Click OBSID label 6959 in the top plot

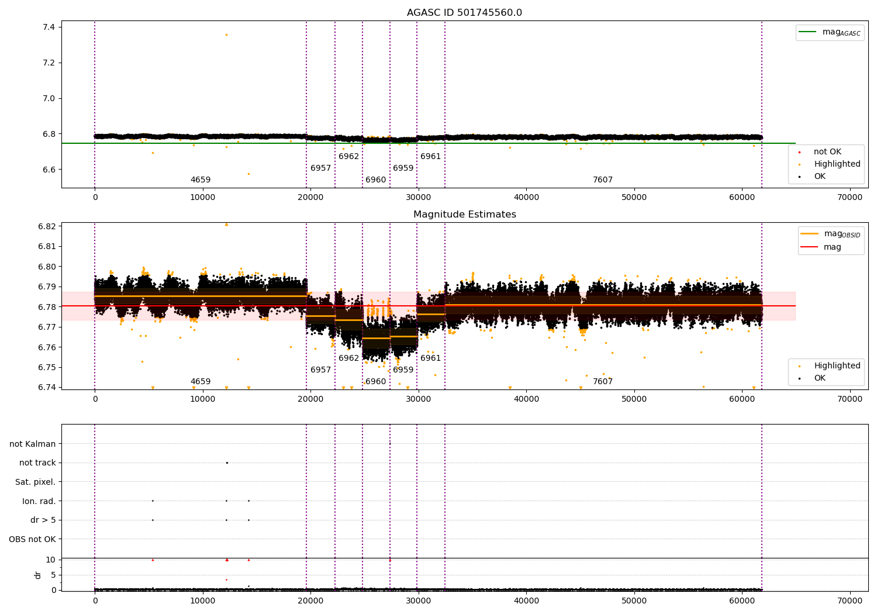[403, 168]
